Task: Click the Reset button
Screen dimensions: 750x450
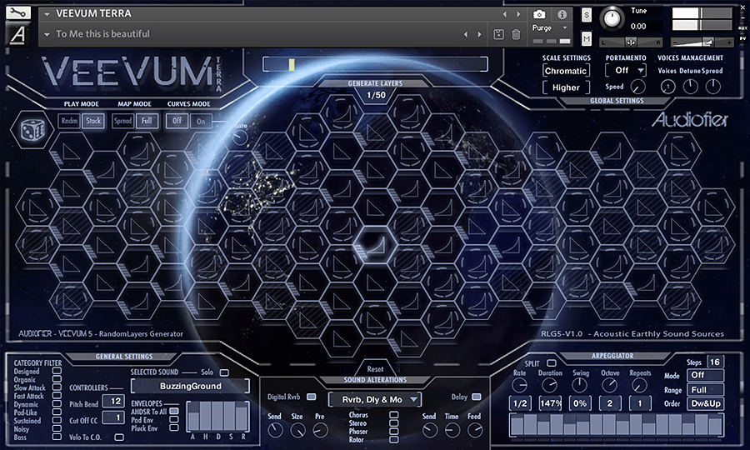Action: (375, 368)
